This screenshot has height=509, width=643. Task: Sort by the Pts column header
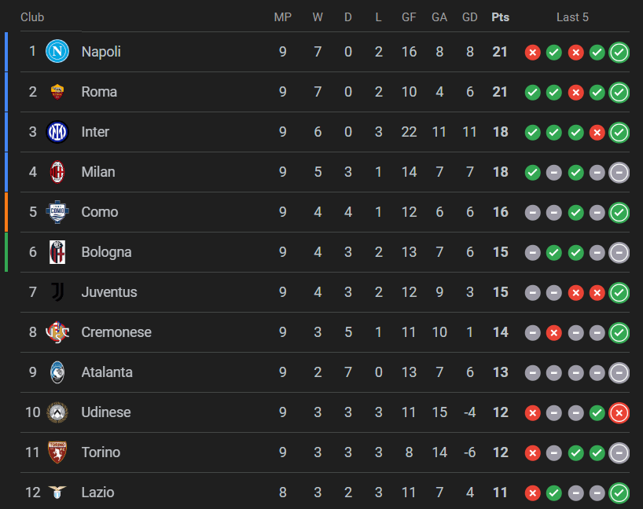pos(500,17)
